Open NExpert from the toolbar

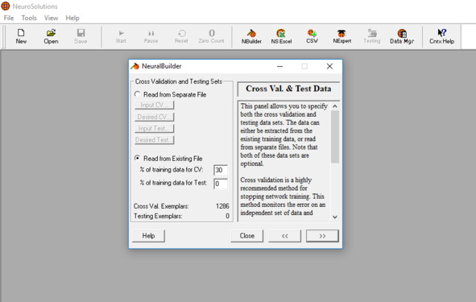point(341,36)
